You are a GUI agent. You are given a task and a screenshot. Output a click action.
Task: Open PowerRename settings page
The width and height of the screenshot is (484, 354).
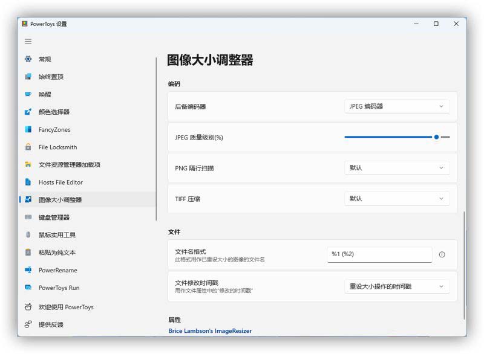(57, 270)
